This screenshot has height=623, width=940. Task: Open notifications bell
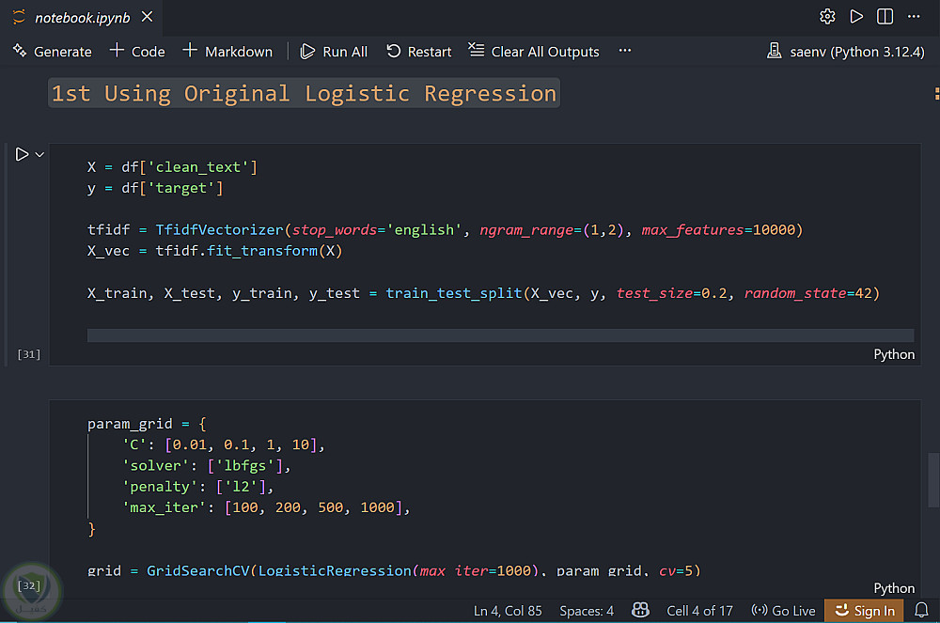click(921, 611)
